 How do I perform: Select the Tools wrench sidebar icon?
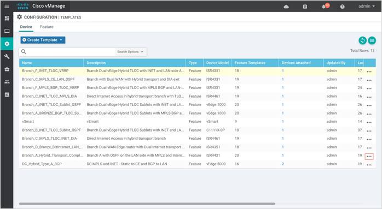coord(7,56)
